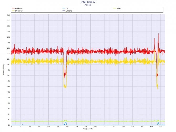This screenshot has width=176, height=132.
Task: Click the GT legend entry
Action: (x=65, y=8)
